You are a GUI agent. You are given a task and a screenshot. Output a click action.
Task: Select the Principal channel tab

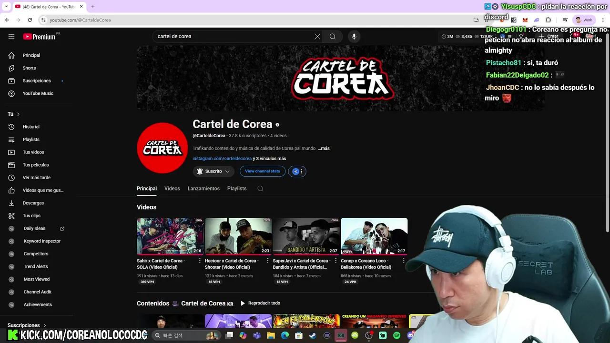click(x=147, y=189)
